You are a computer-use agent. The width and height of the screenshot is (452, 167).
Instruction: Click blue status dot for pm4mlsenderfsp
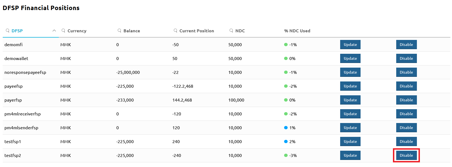click(286, 128)
